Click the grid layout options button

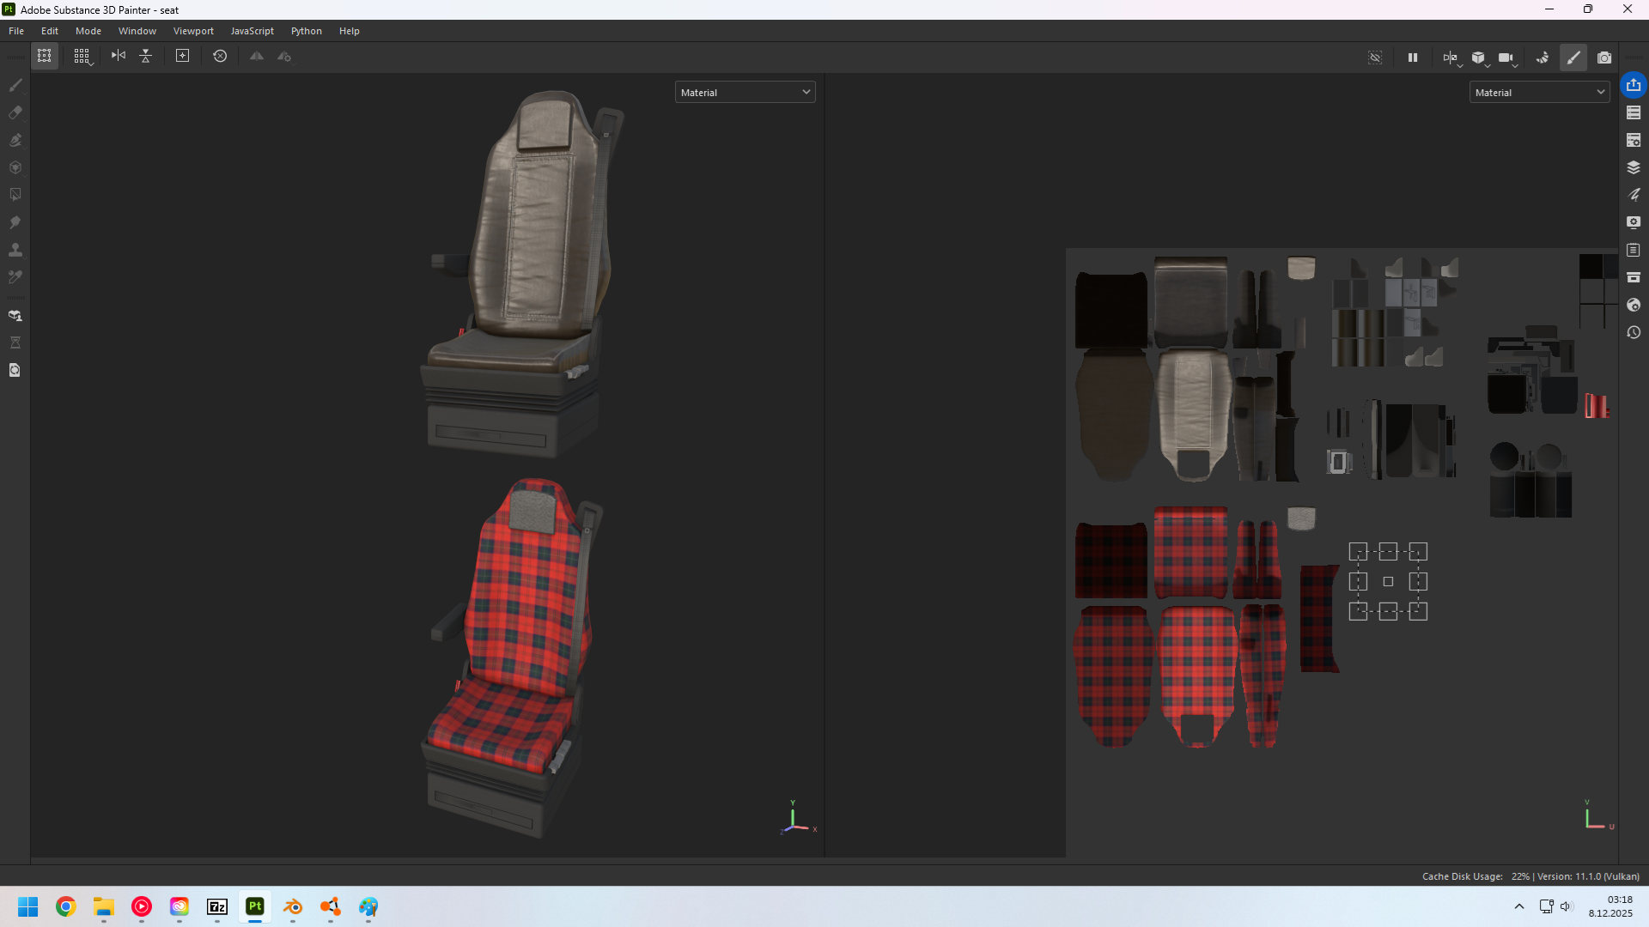pyautogui.click(x=82, y=56)
